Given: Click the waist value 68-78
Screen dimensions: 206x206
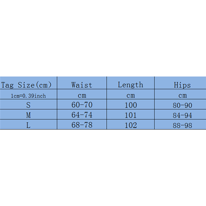Looking at the screenshot, I should pos(82,125).
